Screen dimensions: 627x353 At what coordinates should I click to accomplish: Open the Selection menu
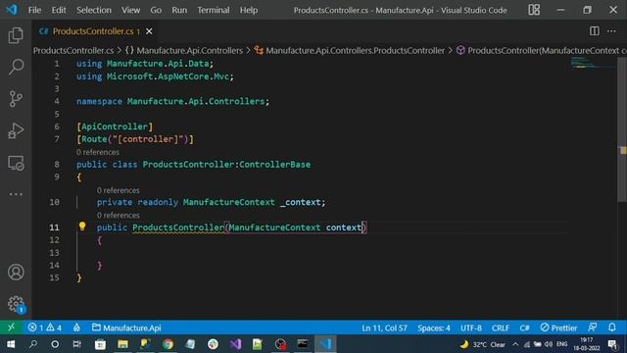[94, 10]
